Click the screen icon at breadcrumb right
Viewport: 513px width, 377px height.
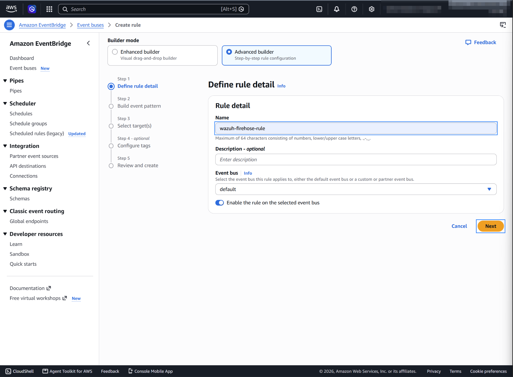coord(503,25)
